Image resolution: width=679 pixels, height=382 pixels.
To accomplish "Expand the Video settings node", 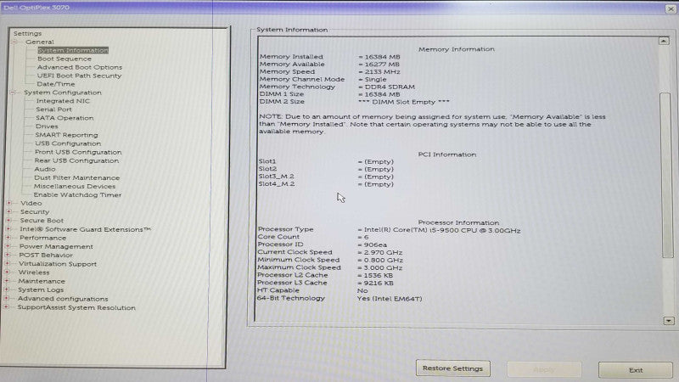I will [9, 203].
